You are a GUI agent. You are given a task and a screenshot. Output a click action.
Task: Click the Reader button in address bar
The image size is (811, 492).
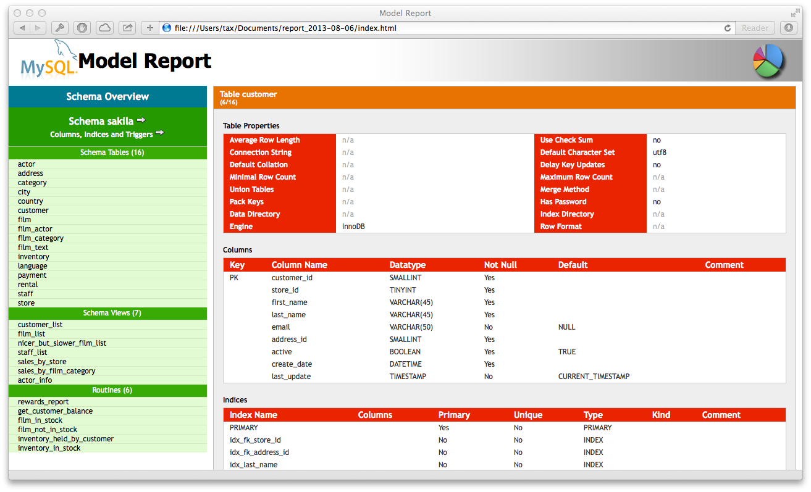[755, 28]
